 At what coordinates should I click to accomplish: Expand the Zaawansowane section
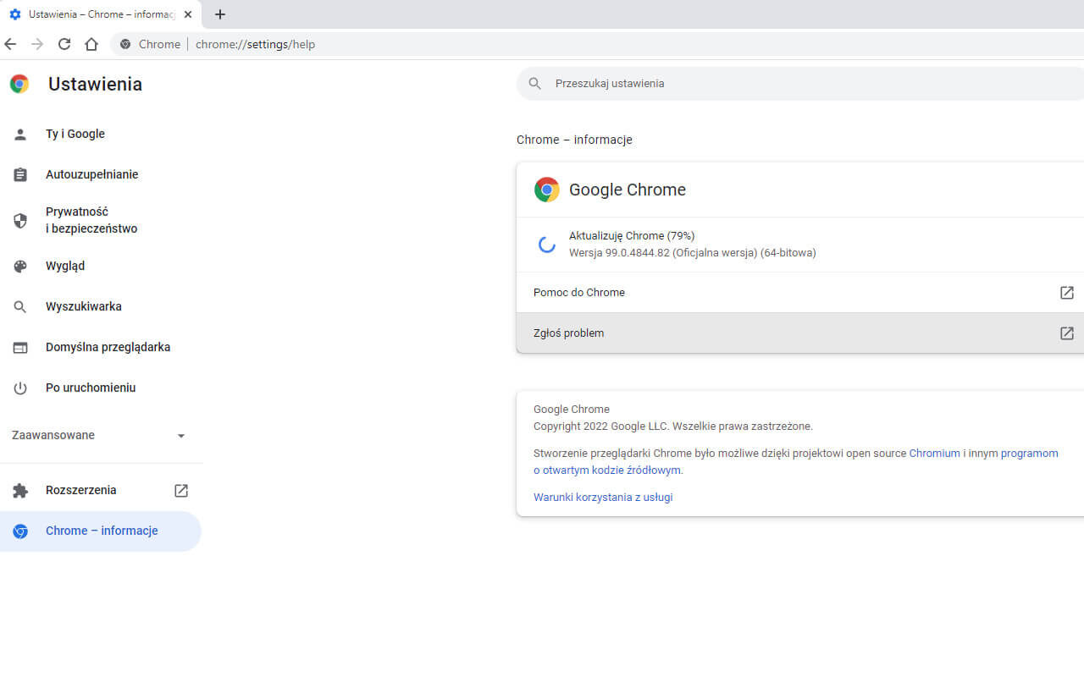[x=101, y=435]
